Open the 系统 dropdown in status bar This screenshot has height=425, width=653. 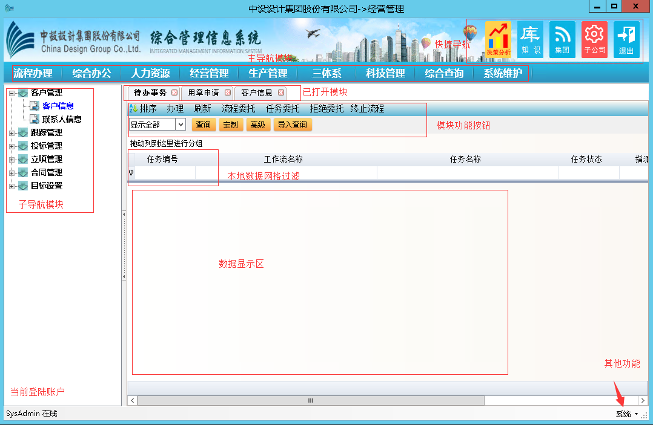click(627, 414)
